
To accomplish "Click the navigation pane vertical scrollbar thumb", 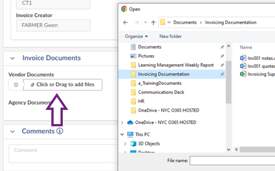I will pos(229,82).
